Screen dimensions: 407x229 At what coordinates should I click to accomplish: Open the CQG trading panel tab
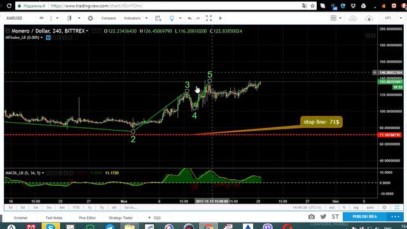point(155,218)
